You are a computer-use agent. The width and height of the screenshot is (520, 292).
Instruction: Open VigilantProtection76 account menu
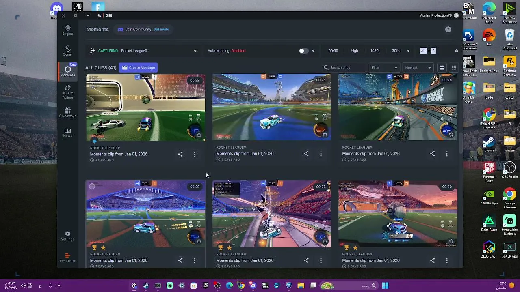point(439,15)
